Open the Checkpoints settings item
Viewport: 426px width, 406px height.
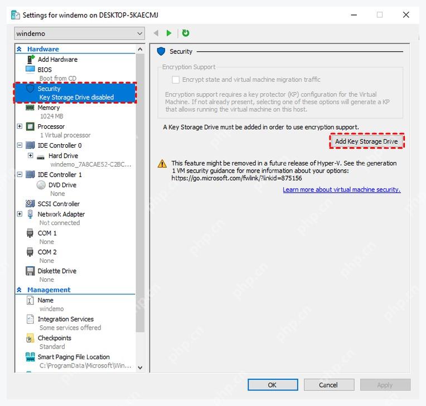pos(75,342)
